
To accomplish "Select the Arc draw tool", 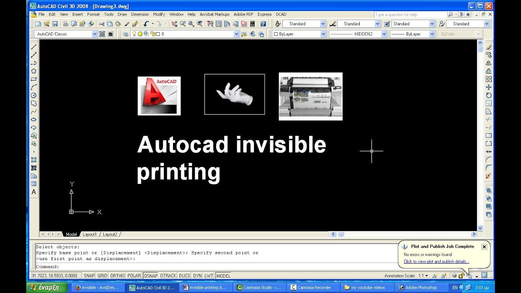I will tap(34, 87).
